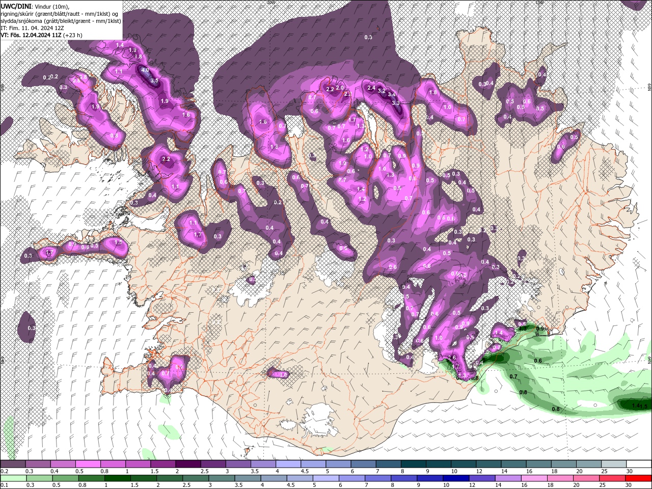Screen dimensions: 652x489
Task: Click the "VT: Fös. 12.04.2024 11Z" valid time
Action: (x=31, y=35)
